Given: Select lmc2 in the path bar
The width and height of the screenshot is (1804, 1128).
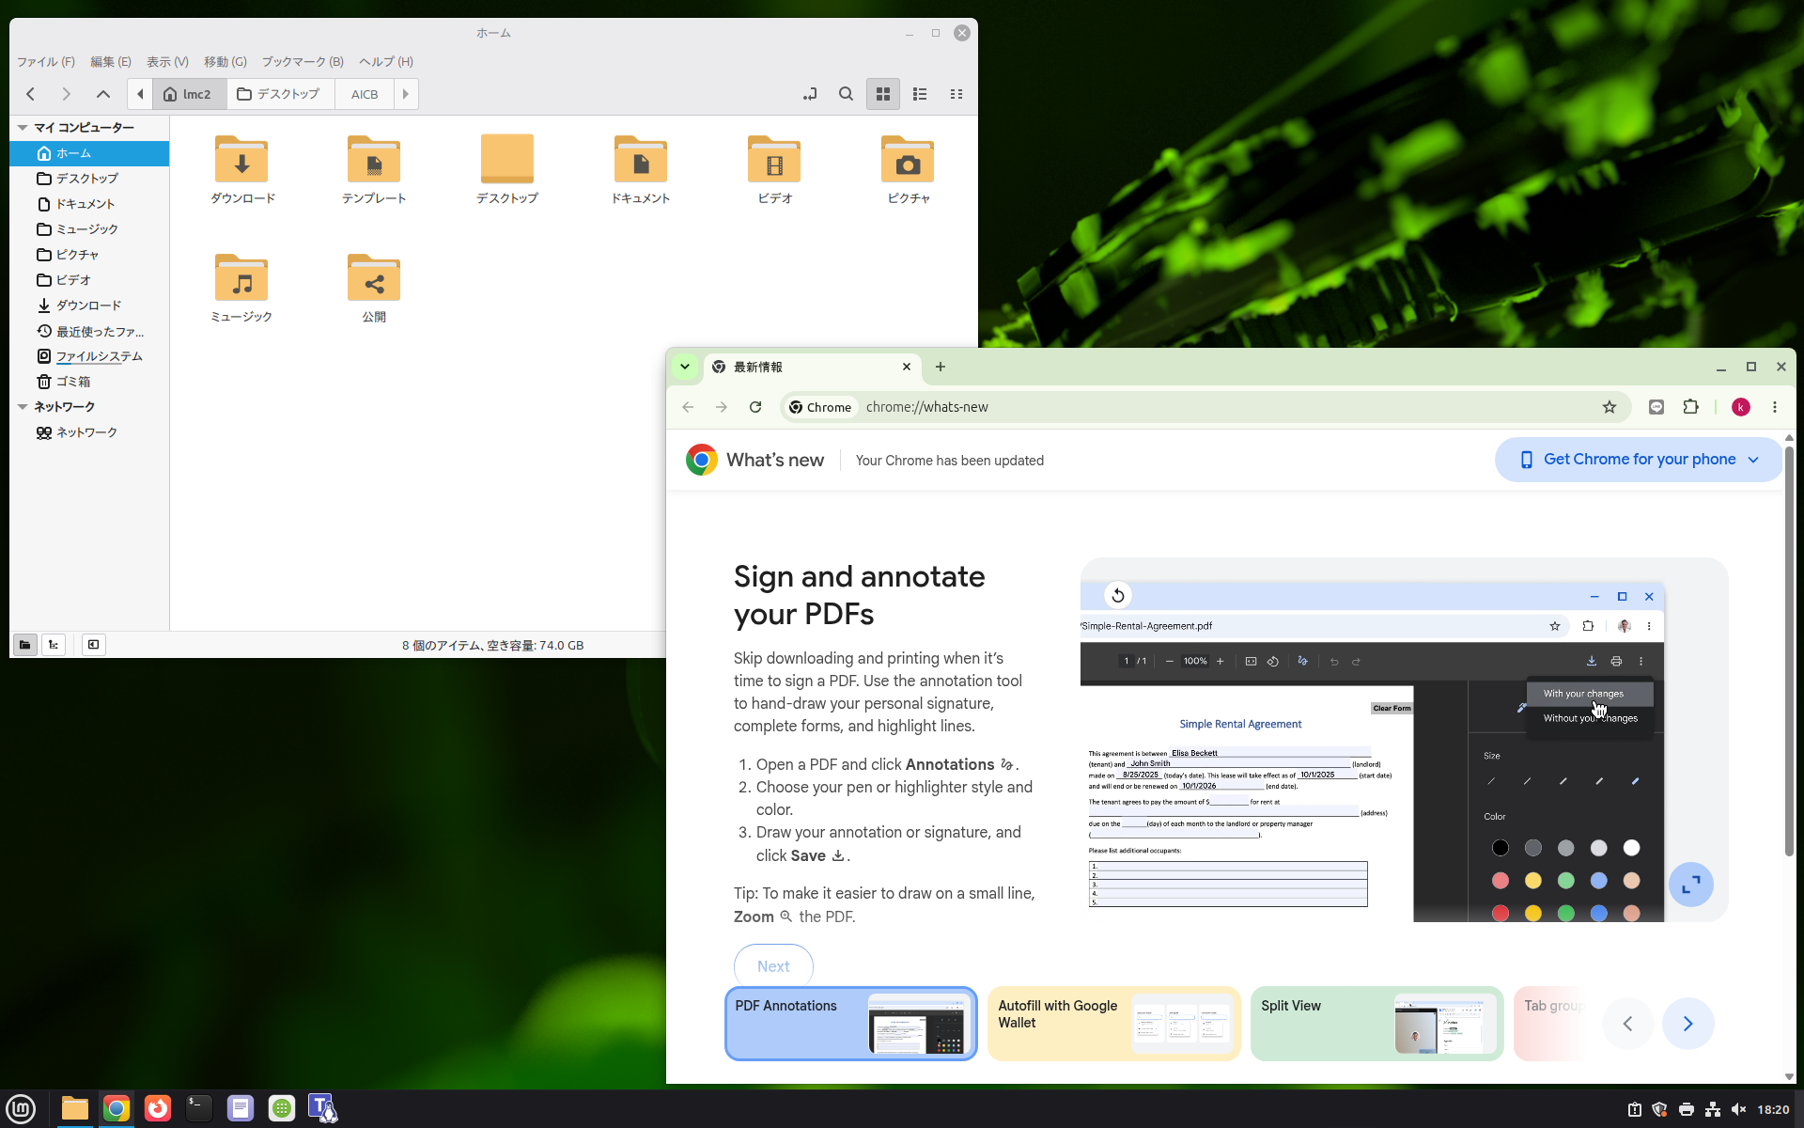Looking at the screenshot, I should click(189, 94).
